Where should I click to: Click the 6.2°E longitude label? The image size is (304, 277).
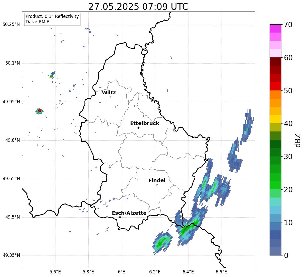point(155,272)
